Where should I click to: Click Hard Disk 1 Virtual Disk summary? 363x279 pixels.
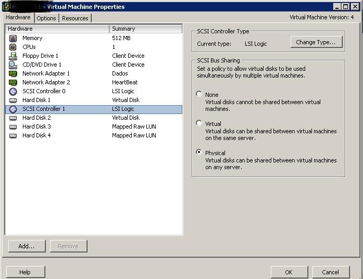tap(126, 100)
